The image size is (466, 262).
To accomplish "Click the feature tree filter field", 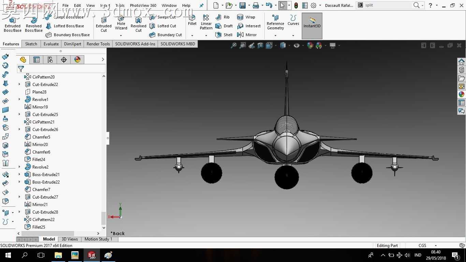I will pos(61,69).
